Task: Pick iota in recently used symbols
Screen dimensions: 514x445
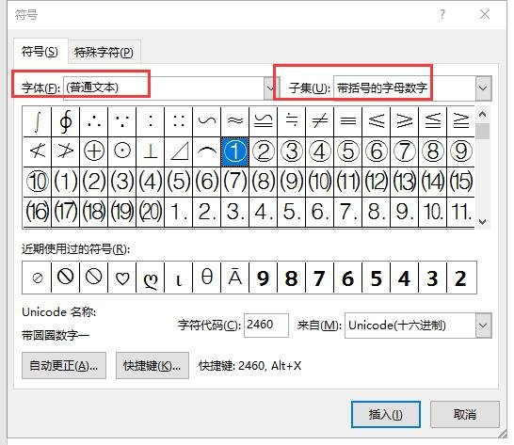Action: 178,278
